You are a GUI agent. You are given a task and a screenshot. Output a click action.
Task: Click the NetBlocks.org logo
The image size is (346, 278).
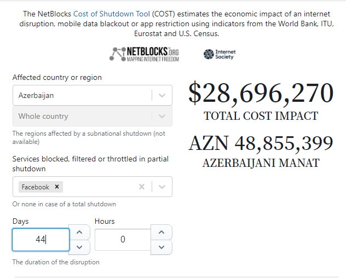144,54
